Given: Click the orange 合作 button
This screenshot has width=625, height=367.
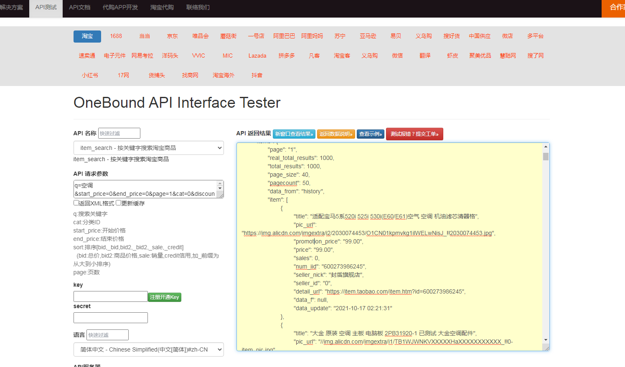Looking at the screenshot, I should pos(613,8).
